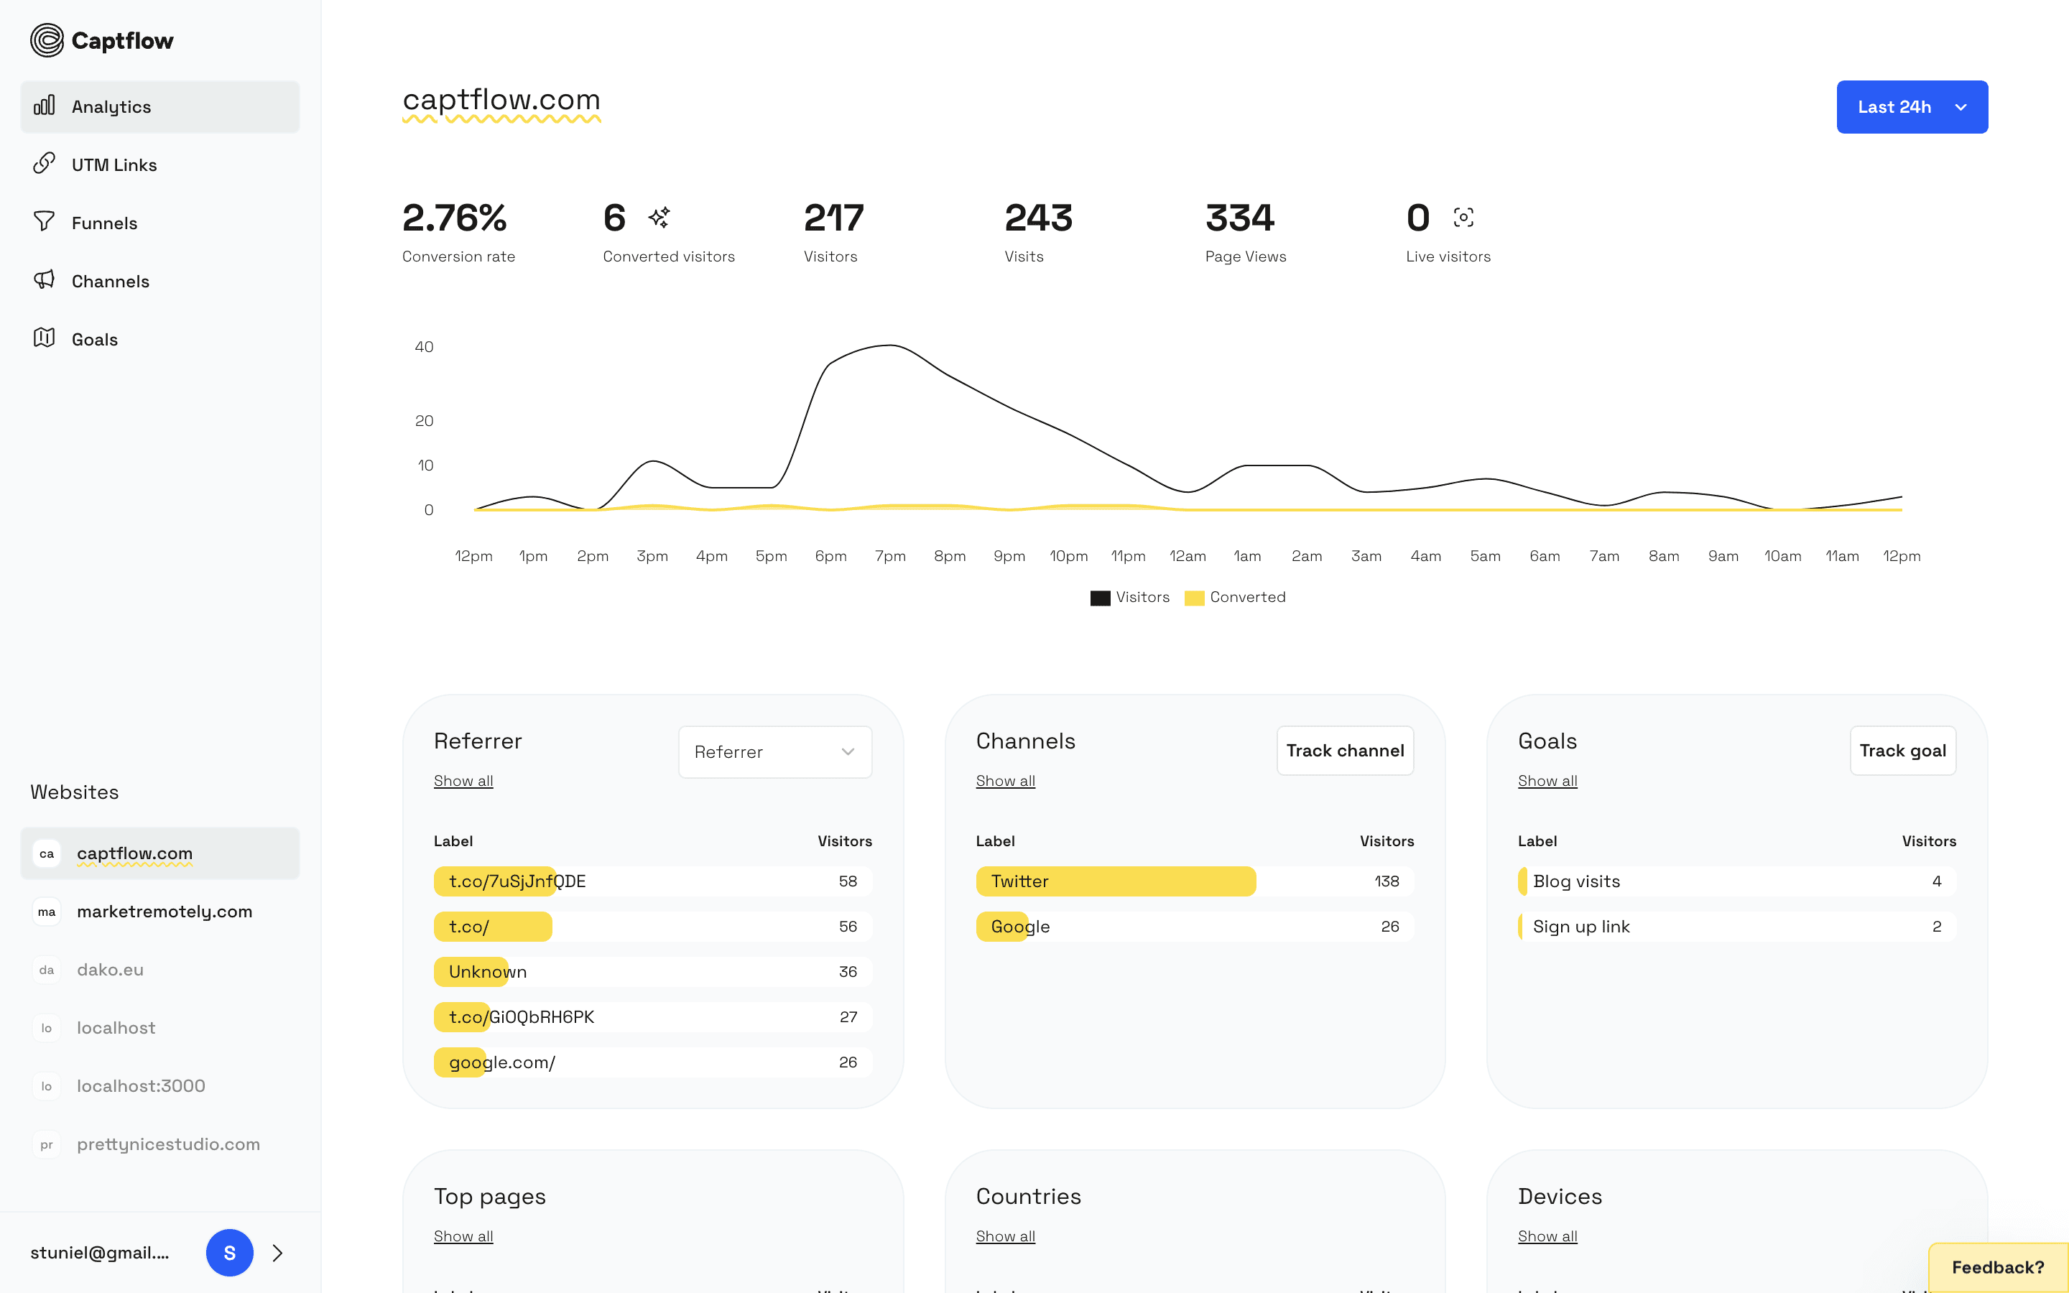Viewport: 2069px width, 1293px height.
Task: Switch to the marketremotely.com website
Action: pos(164,912)
